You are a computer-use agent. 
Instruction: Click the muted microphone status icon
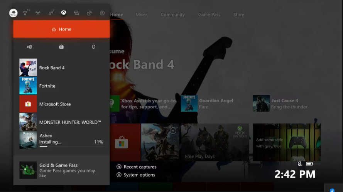click(300, 164)
